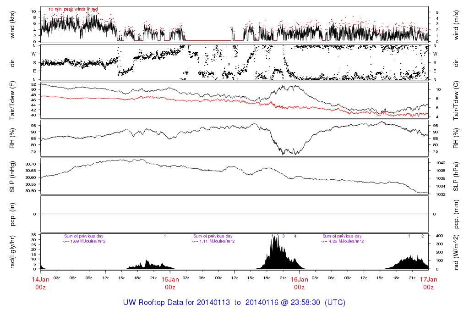This screenshot has width=469, height=321.
Task: Click the '10 min. peak winds in red' legend text
Action: click(73, 9)
